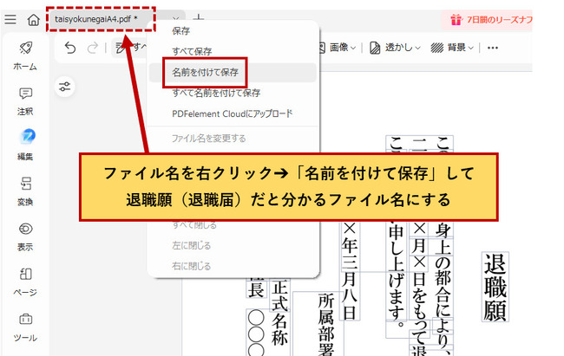Go to the home icon in the title bar

click(34, 19)
